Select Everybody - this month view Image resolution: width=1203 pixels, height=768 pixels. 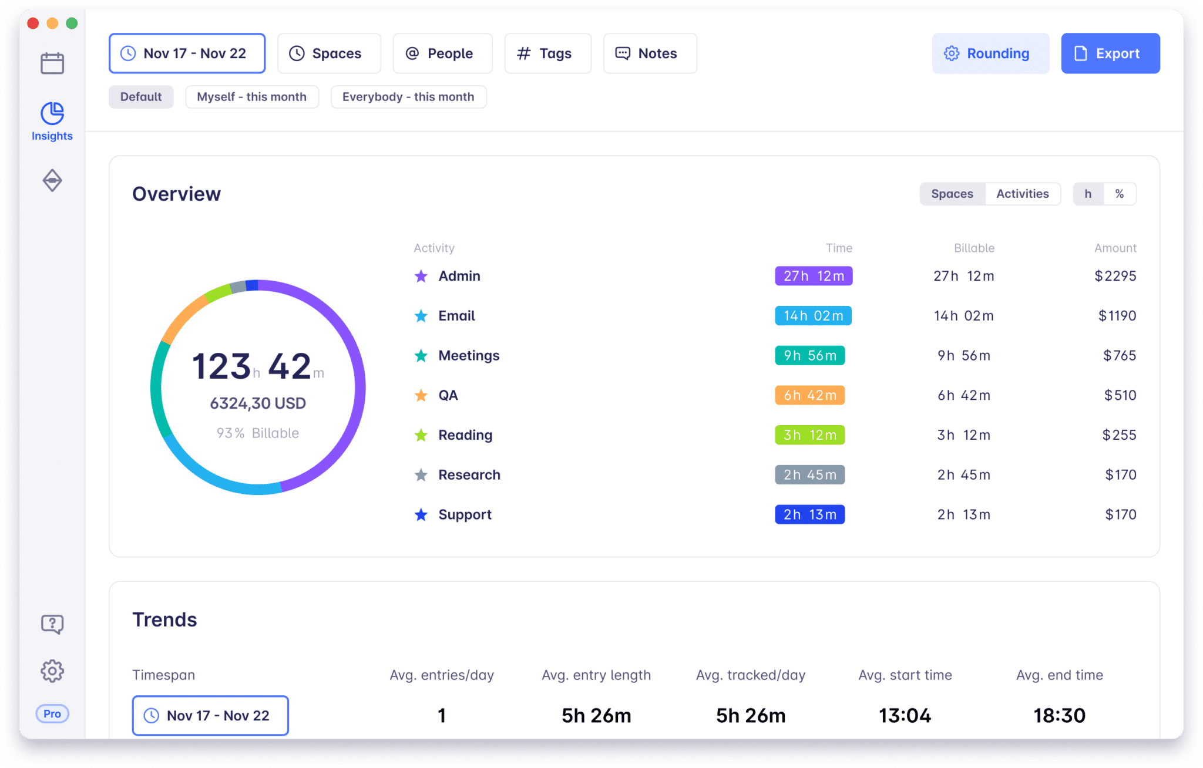(408, 96)
